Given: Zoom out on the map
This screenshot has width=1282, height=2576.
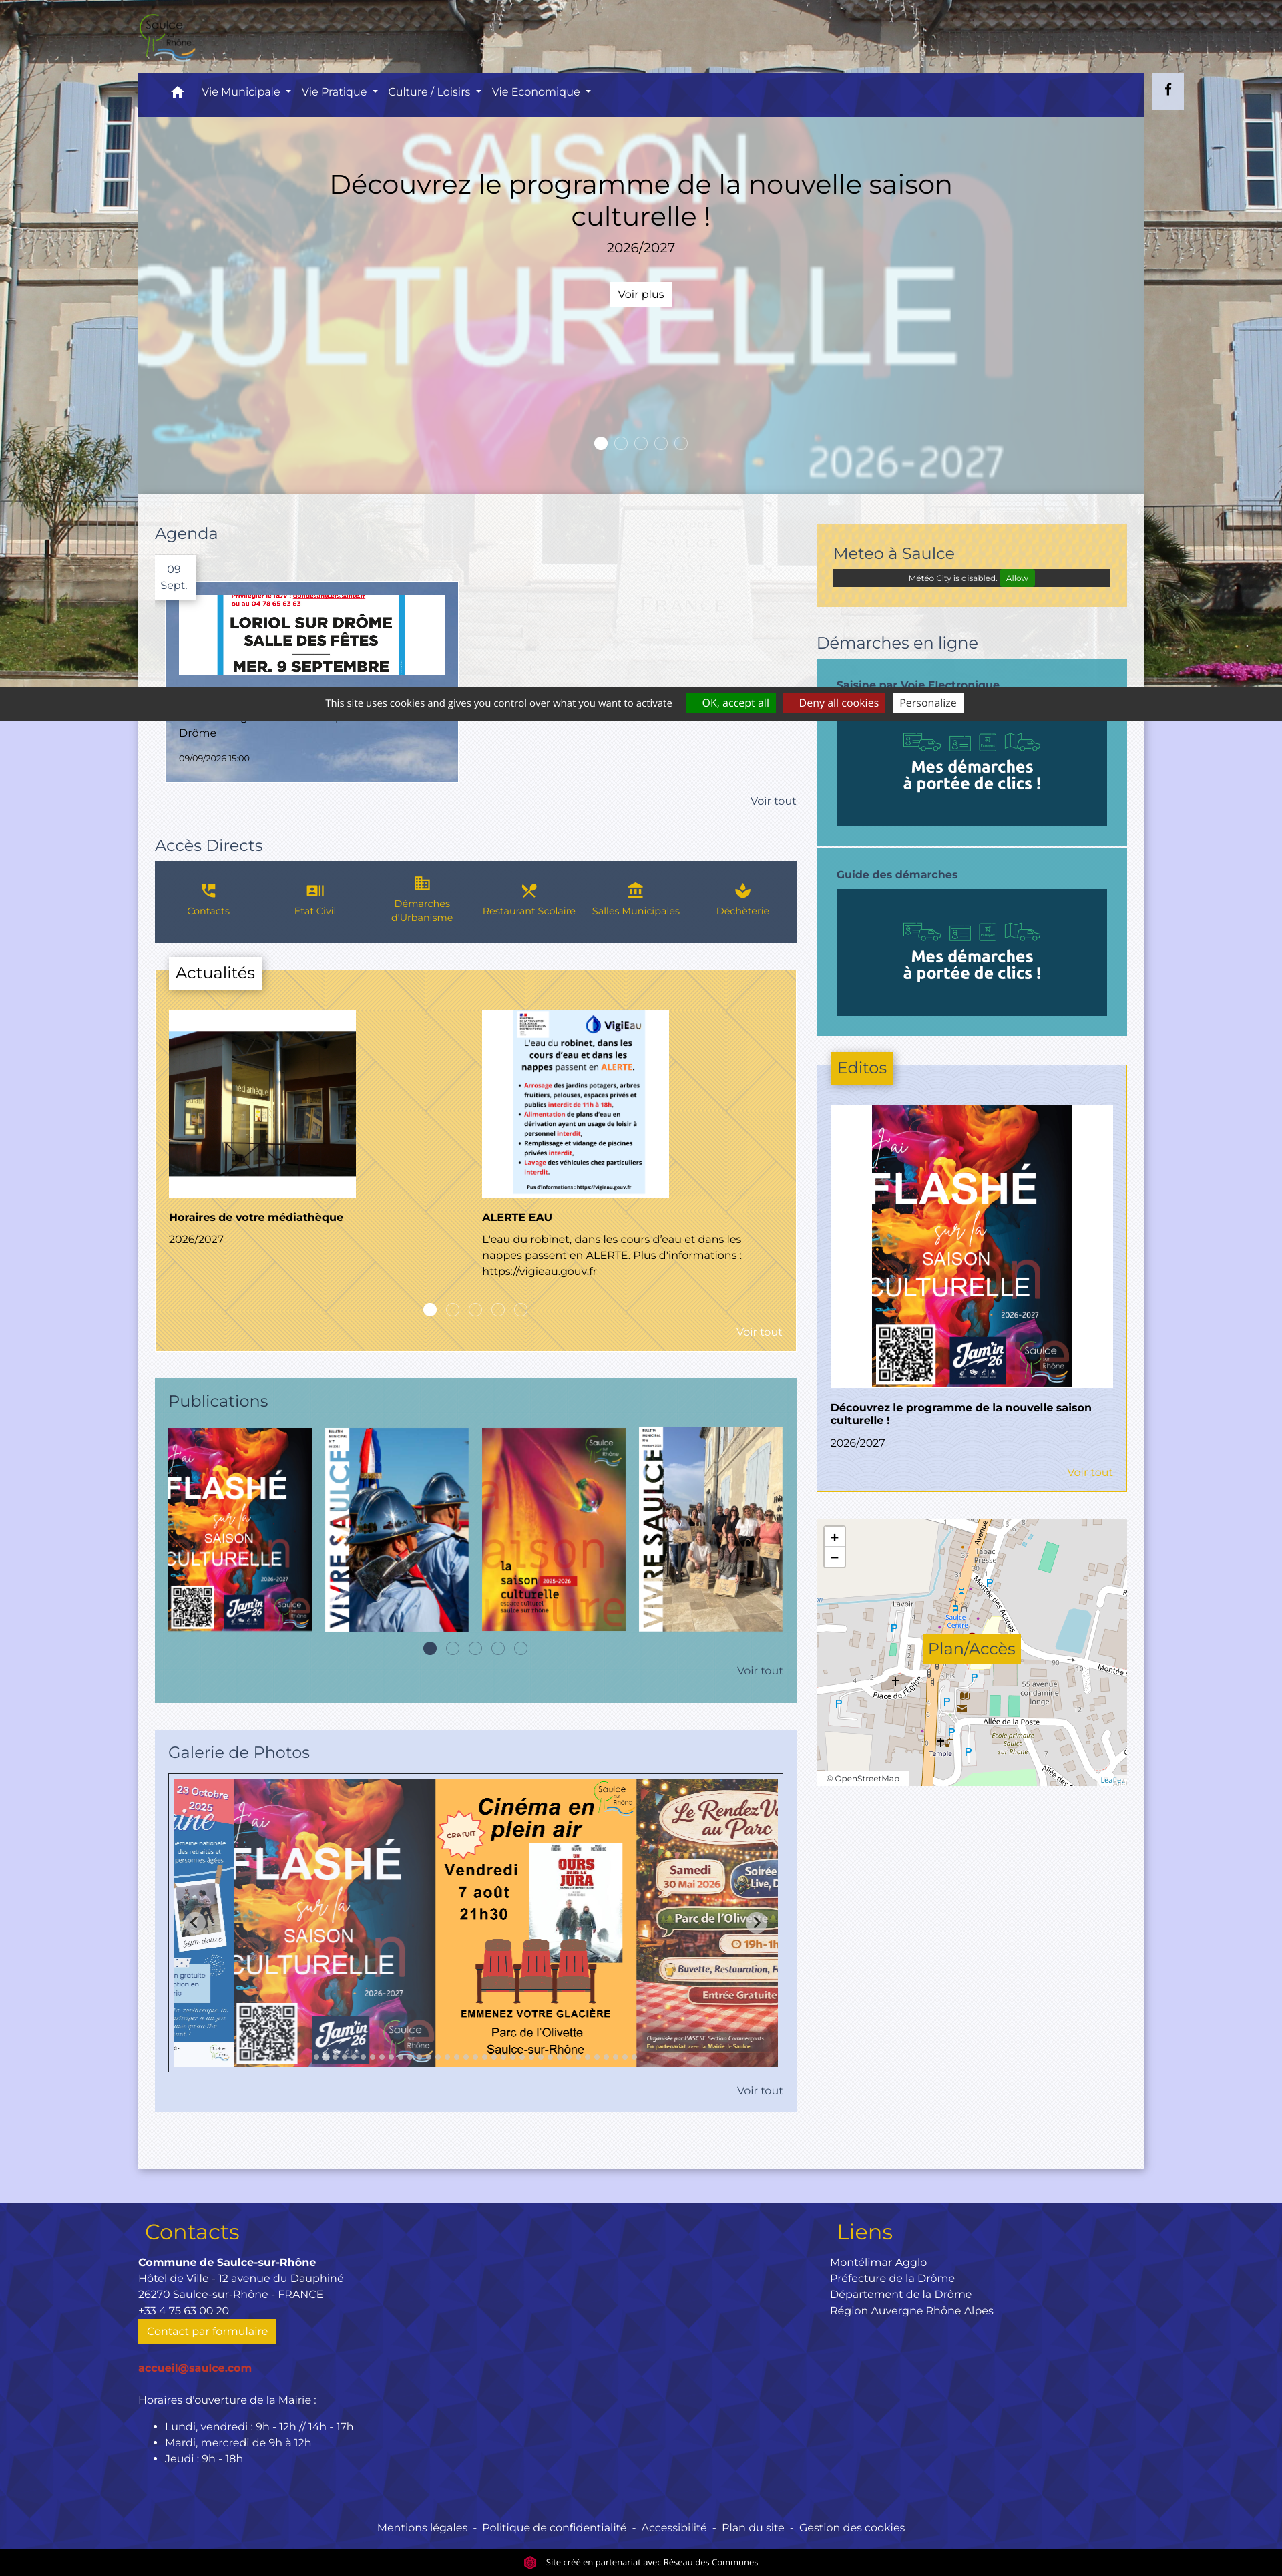Looking at the screenshot, I should coord(834,1557).
